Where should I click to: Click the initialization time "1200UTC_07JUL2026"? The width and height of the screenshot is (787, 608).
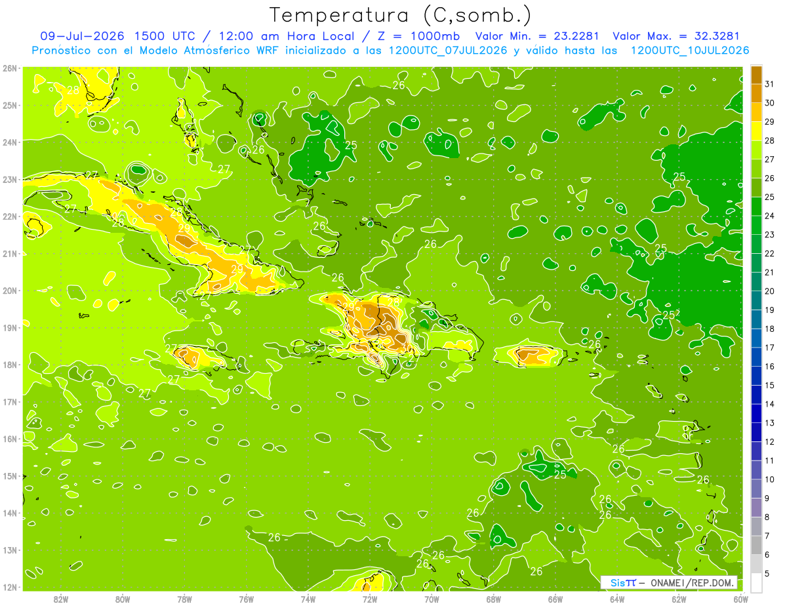[447, 50]
